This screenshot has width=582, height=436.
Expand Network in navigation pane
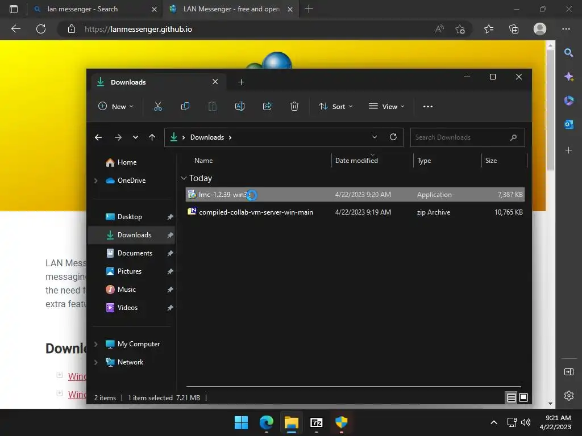(x=95, y=362)
